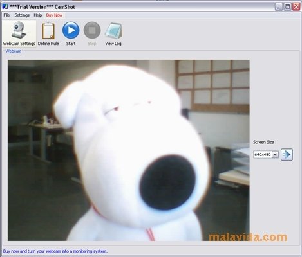Expand the Screen Size dropdown showing 640x480
The width and height of the screenshot is (302, 257).
[x=275, y=154]
